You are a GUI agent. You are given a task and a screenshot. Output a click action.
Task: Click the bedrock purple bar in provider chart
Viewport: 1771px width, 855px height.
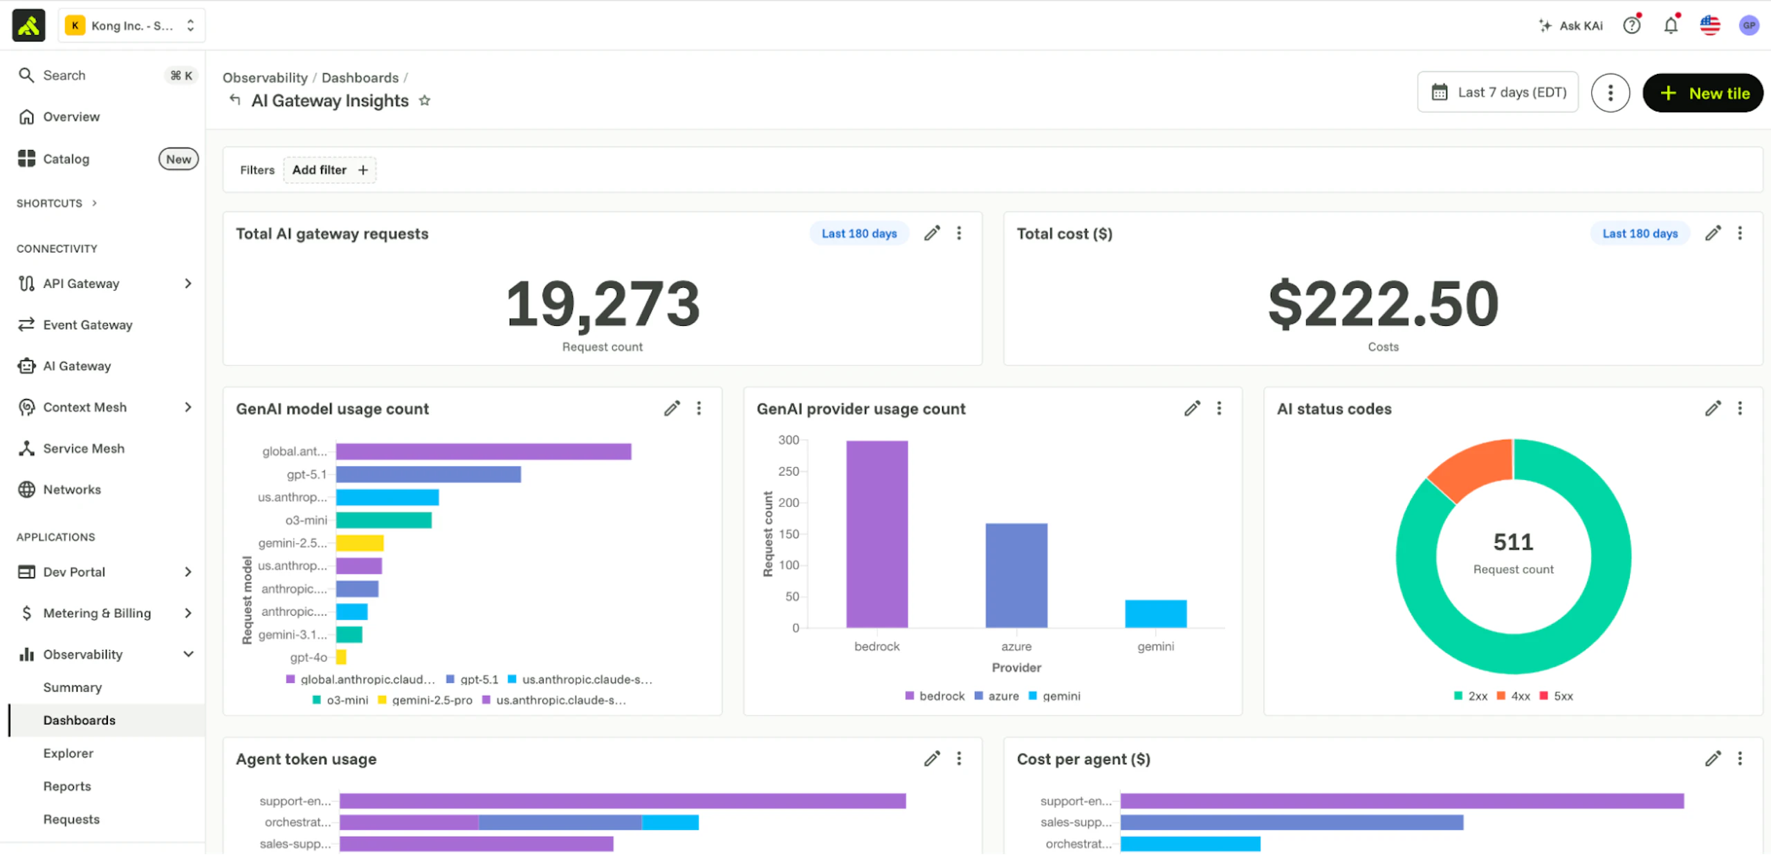pos(877,535)
